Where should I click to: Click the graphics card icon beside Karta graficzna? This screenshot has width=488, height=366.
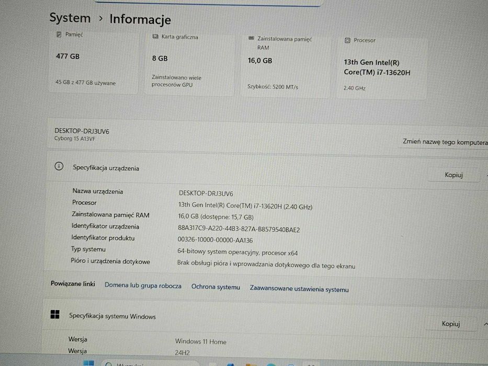(x=155, y=37)
